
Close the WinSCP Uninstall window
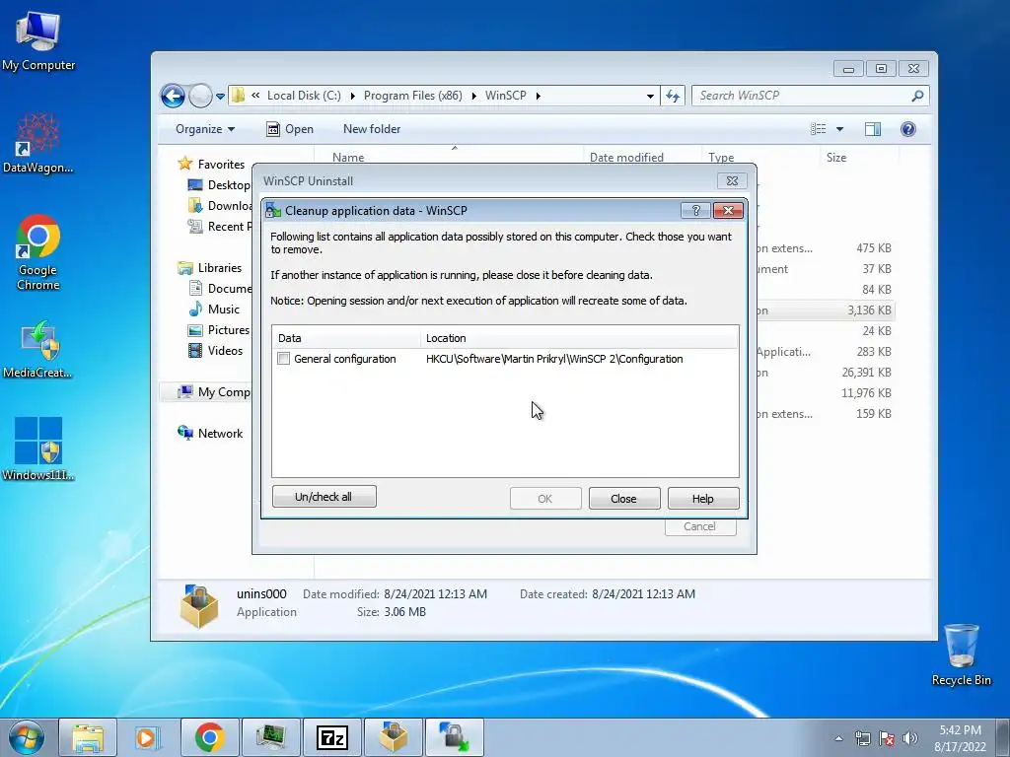point(733,181)
